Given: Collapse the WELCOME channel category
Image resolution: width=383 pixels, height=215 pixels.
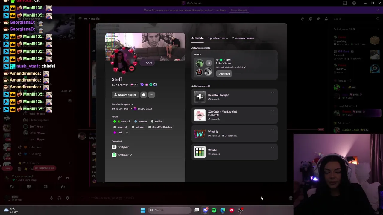Looking at the screenshot, I should coord(29,163).
